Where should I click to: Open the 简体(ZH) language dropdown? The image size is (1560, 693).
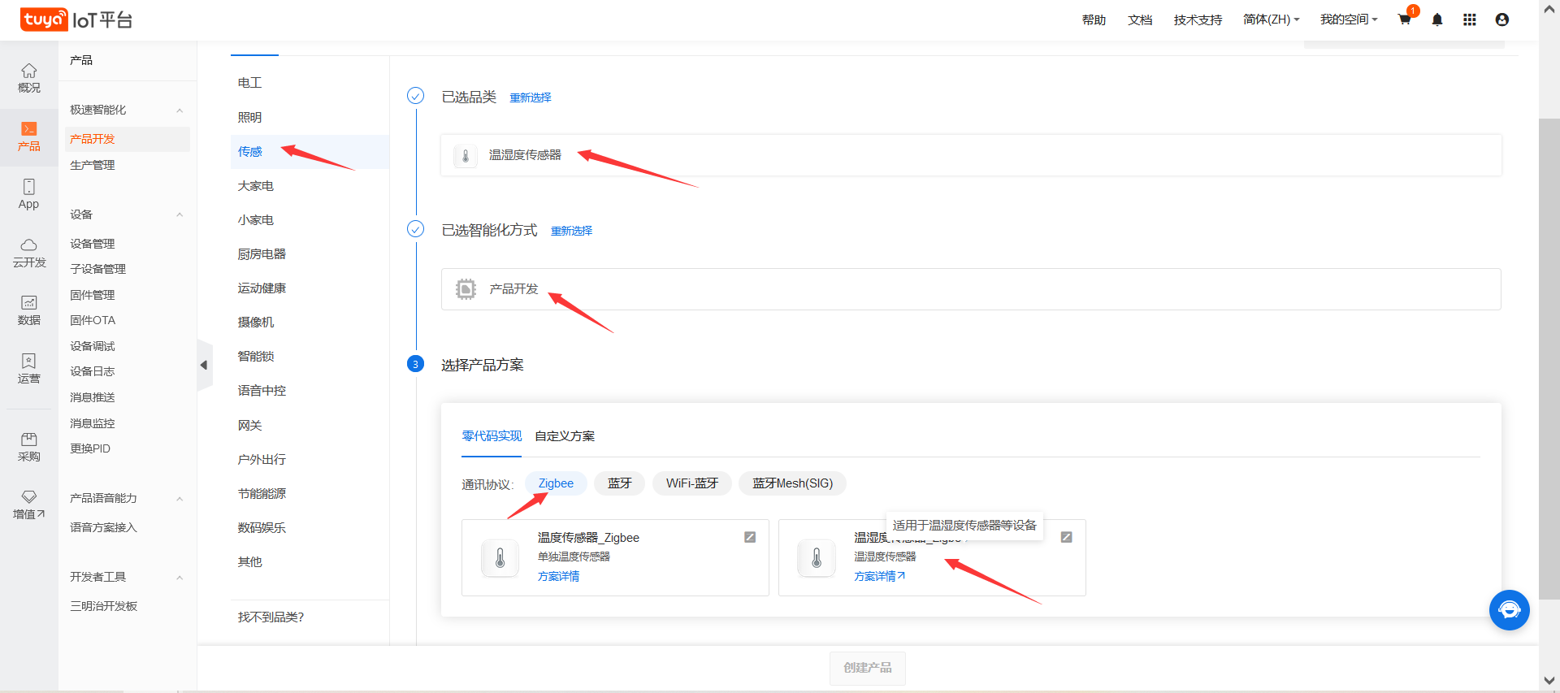[1271, 19]
